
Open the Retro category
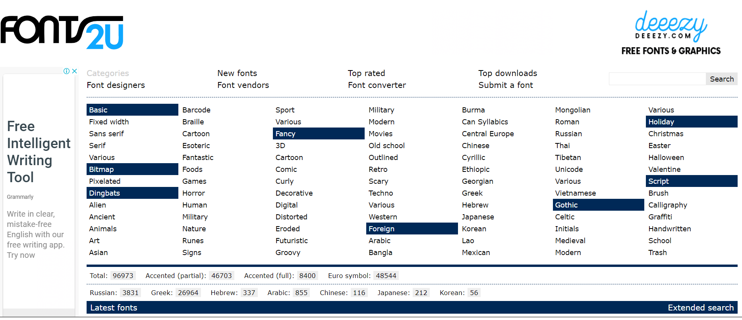point(378,169)
